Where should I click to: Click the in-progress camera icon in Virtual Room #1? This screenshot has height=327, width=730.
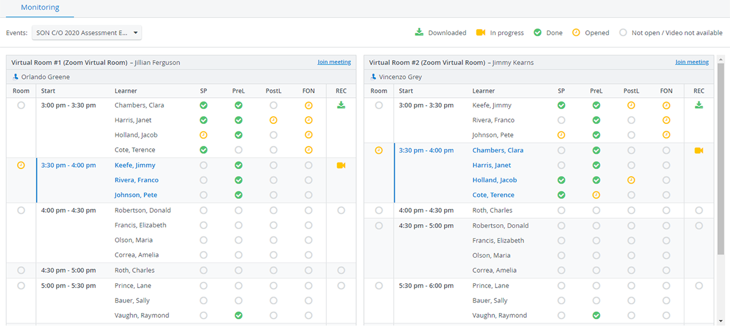coord(341,165)
